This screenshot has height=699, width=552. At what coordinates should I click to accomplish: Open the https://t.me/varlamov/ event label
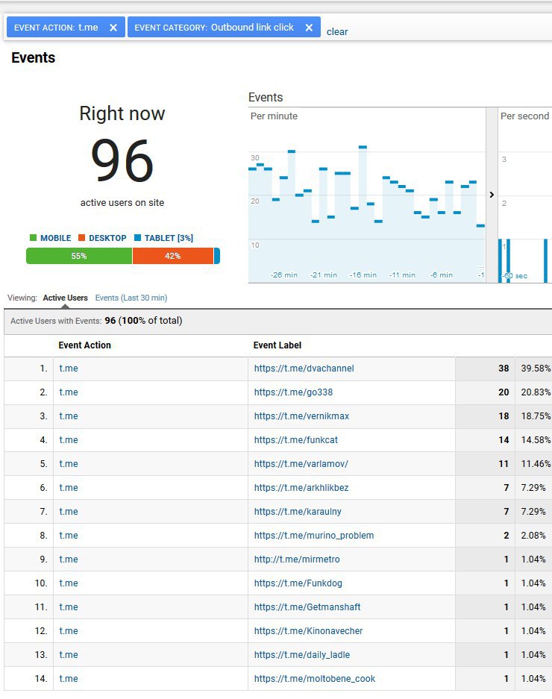(x=301, y=463)
